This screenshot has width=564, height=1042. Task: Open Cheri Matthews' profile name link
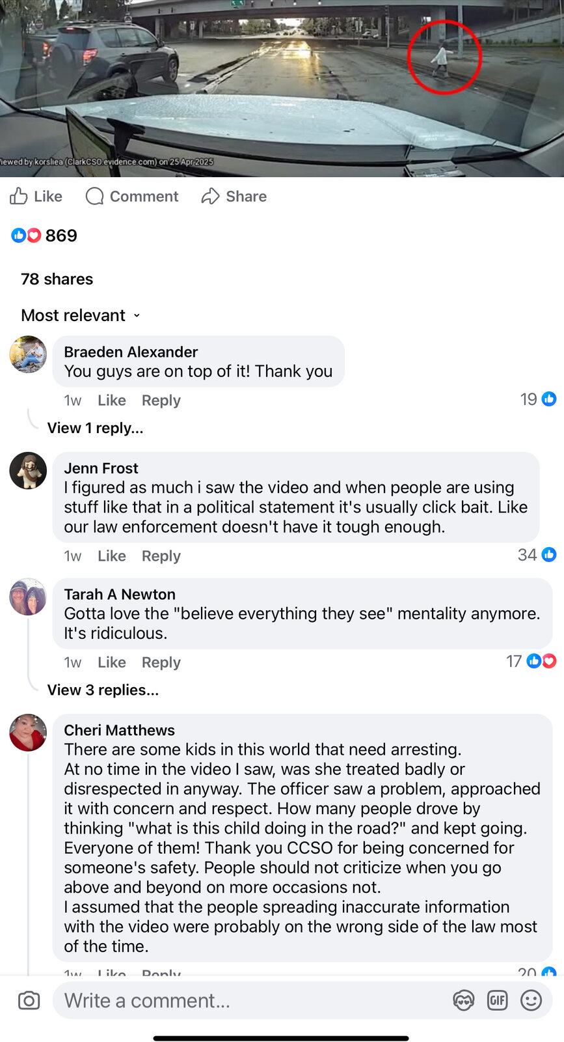point(119,730)
